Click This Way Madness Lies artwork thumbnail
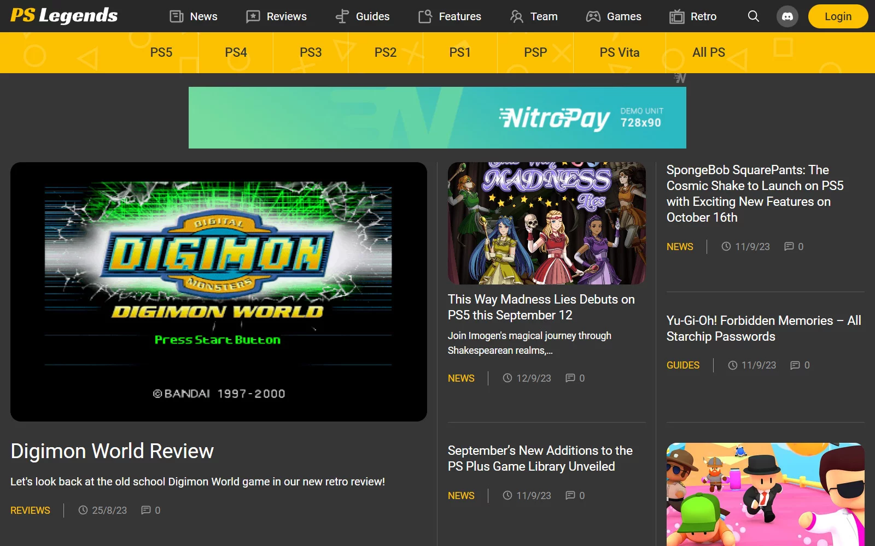875x546 pixels. click(547, 223)
